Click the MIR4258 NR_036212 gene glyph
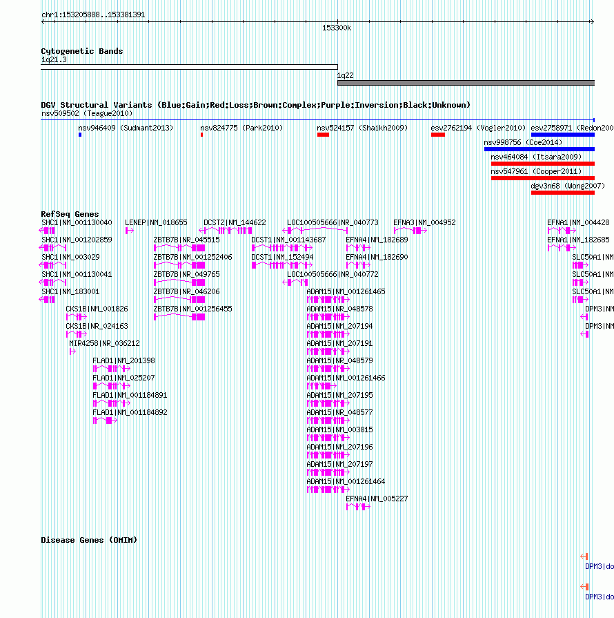This screenshot has height=618, width=614. click(x=72, y=351)
